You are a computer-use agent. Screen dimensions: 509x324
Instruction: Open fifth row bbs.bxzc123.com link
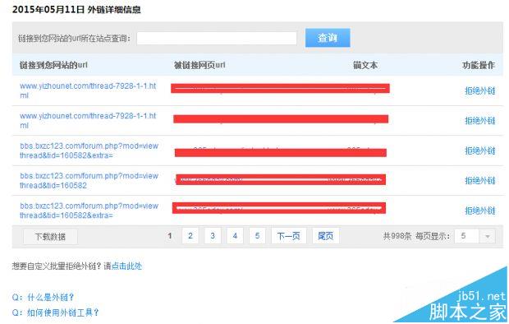pos(89,211)
